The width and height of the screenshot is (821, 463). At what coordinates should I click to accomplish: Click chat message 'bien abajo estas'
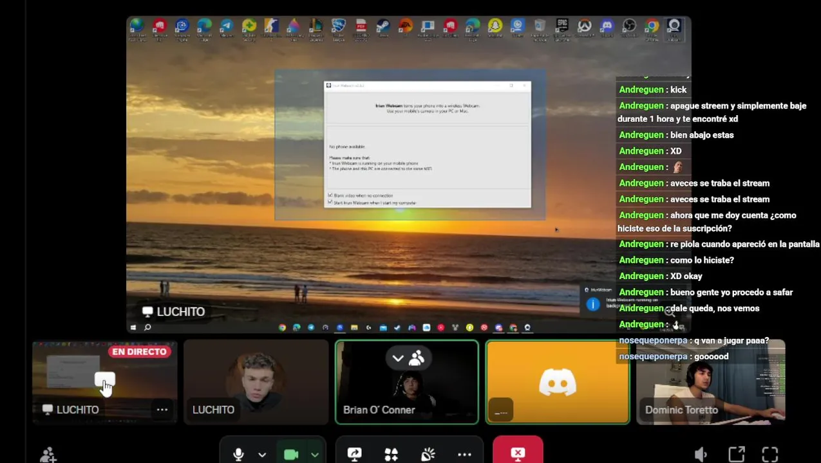coord(702,135)
